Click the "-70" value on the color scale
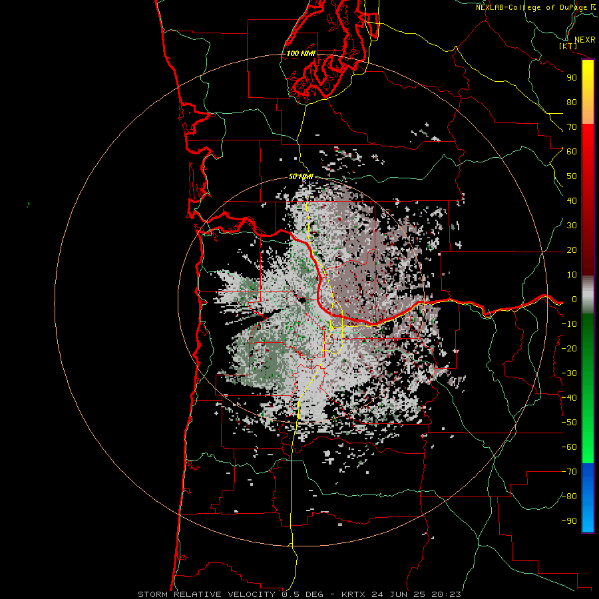Screen dimensions: 599x599 pos(569,472)
